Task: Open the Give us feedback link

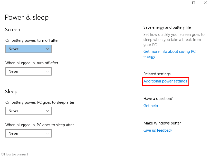Action: pos(158,130)
